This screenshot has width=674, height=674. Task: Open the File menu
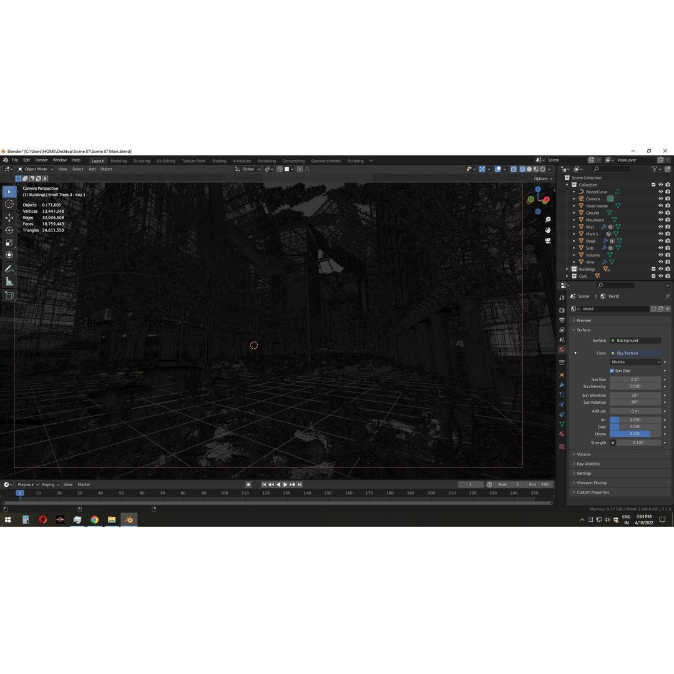coord(14,160)
